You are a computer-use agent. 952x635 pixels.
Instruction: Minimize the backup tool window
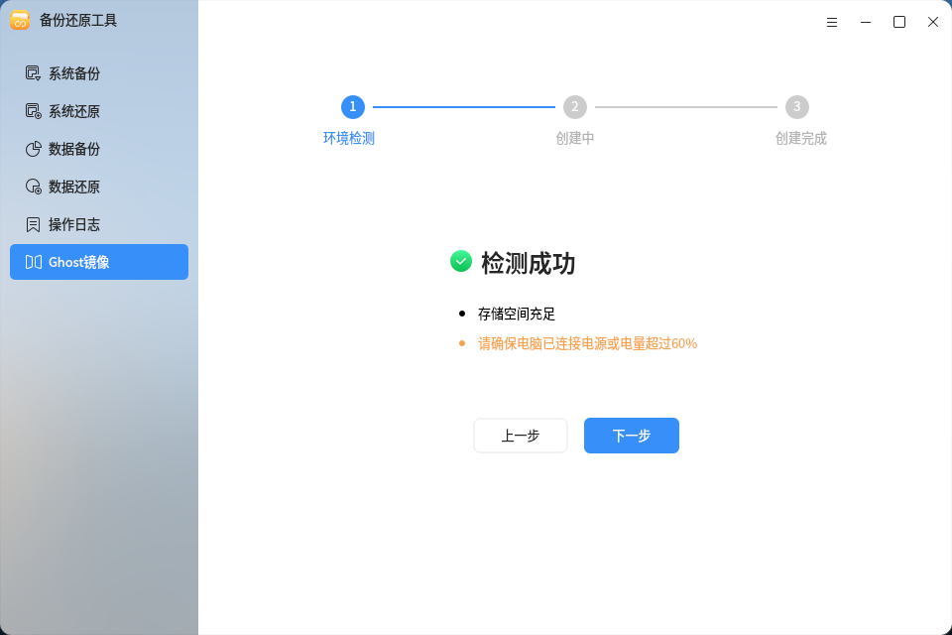(x=866, y=22)
